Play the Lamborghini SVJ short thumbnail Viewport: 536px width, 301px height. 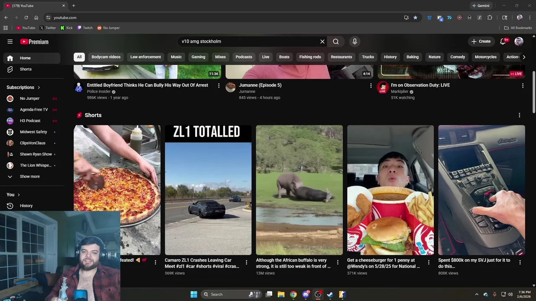coord(482,190)
